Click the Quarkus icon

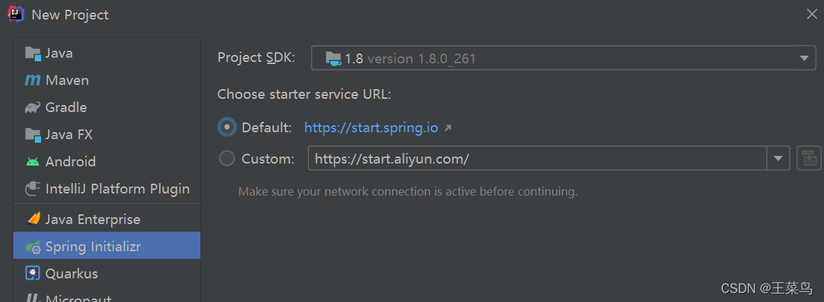[x=33, y=273]
